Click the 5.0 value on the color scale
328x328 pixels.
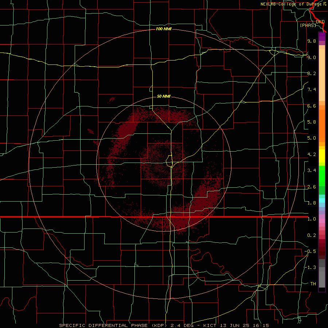[312, 138]
